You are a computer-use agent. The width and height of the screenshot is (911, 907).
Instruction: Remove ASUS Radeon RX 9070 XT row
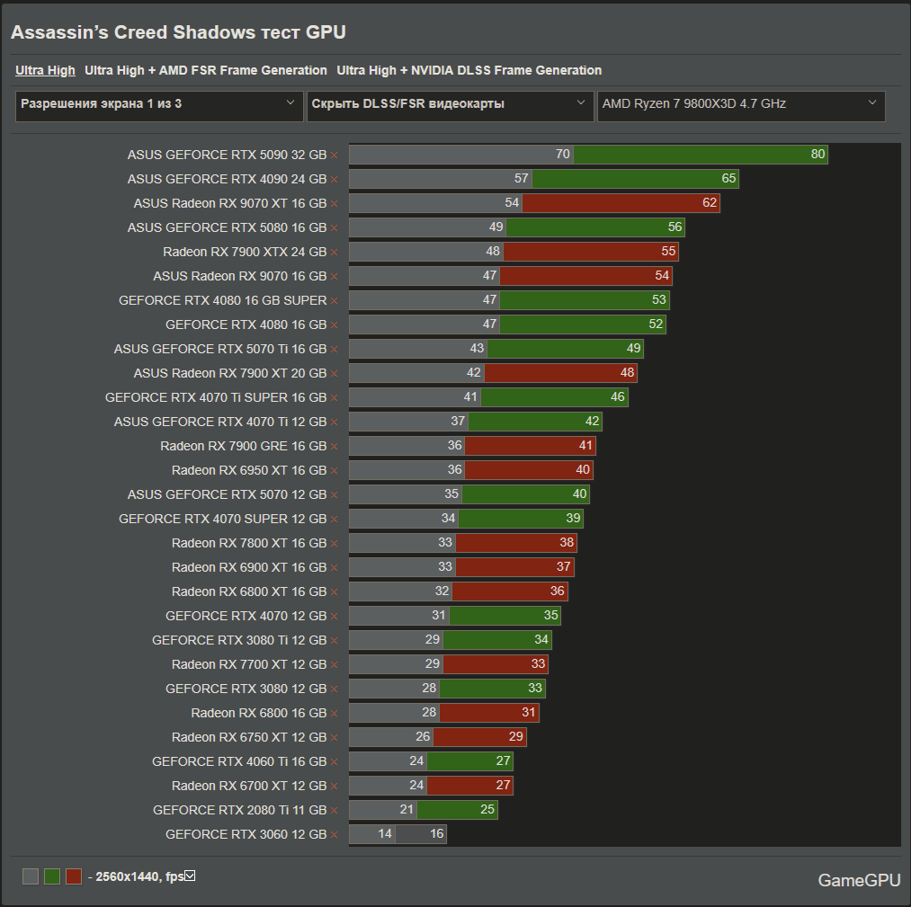[x=334, y=204]
